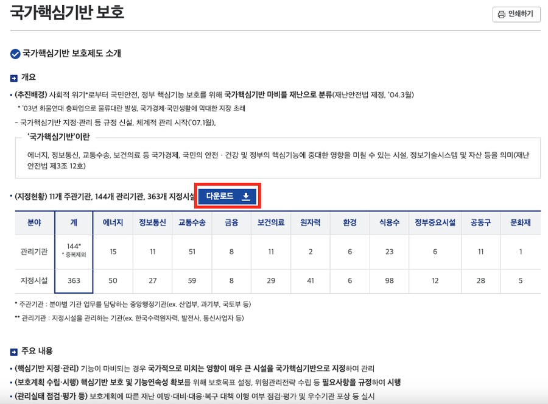Click the 인쇄하기 print button
The image size is (548, 404).
[x=516, y=15]
